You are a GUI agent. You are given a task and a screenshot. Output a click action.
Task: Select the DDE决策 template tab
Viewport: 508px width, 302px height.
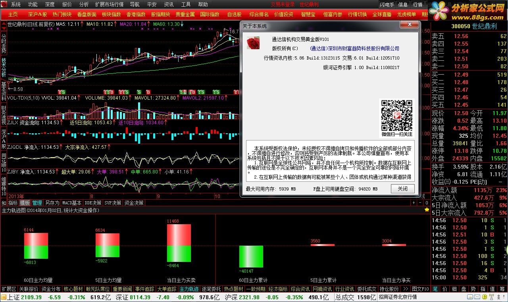point(93,203)
